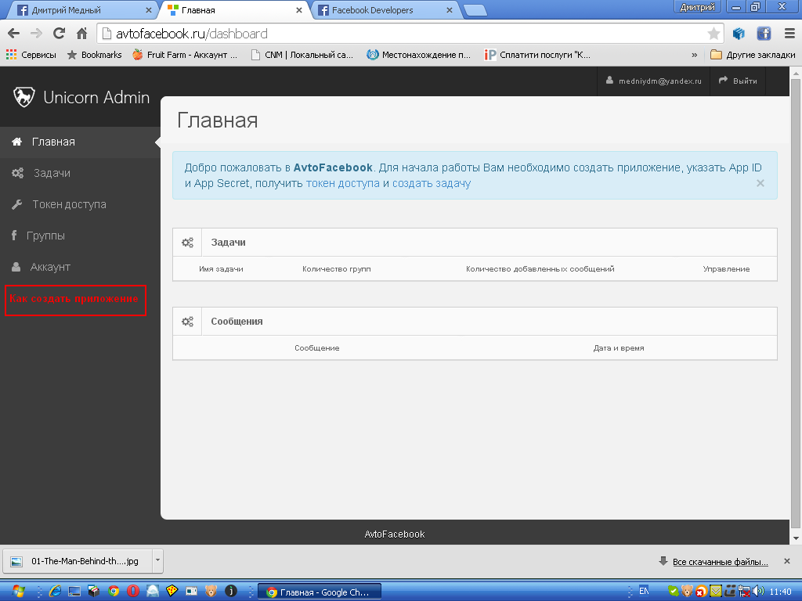Image resolution: width=802 pixels, height=601 pixels.
Task: Click the volume speaker icon in tray
Action: [758, 592]
